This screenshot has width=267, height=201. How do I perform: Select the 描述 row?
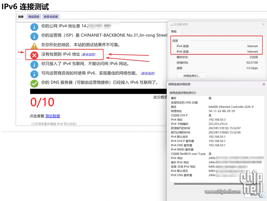(x=217, y=107)
